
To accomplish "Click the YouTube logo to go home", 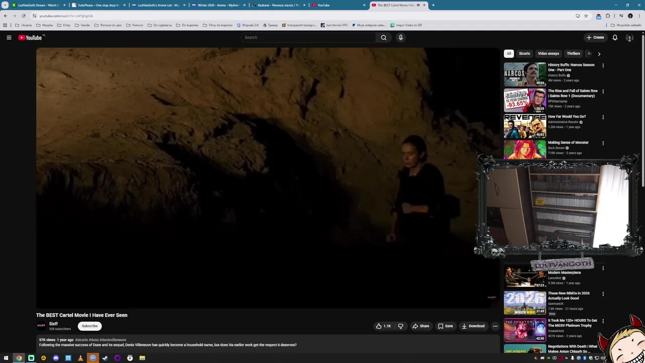I will point(31,37).
